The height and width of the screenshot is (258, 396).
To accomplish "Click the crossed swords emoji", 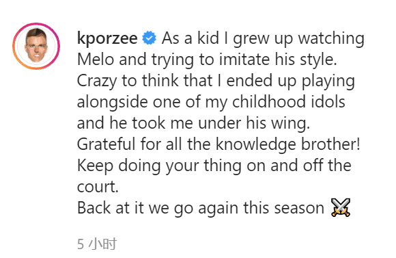I will point(341,207).
